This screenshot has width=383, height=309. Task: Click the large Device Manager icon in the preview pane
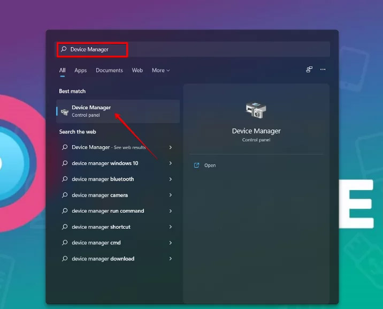coord(256,110)
